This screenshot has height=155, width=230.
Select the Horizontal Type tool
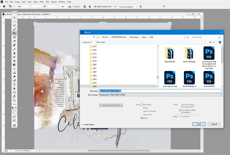pyautogui.click(x=14, y=85)
